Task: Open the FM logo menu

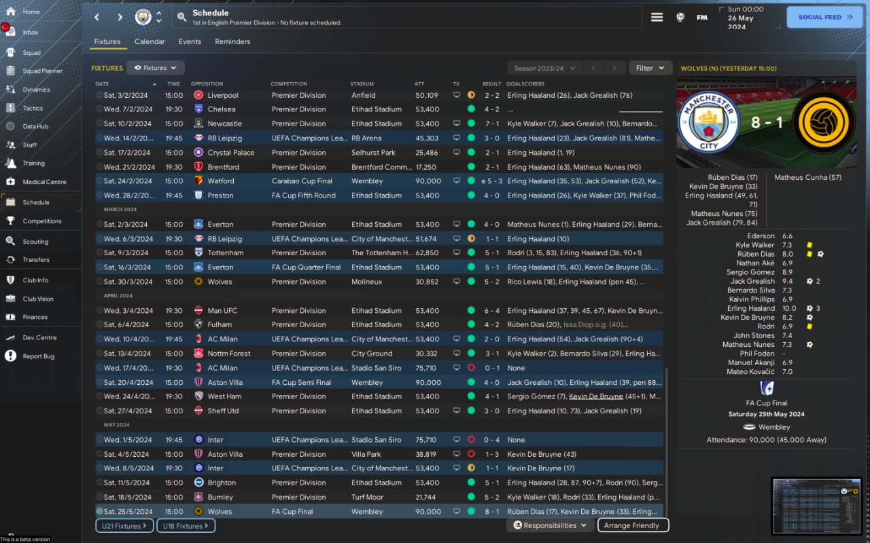Action: (x=702, y=18)
